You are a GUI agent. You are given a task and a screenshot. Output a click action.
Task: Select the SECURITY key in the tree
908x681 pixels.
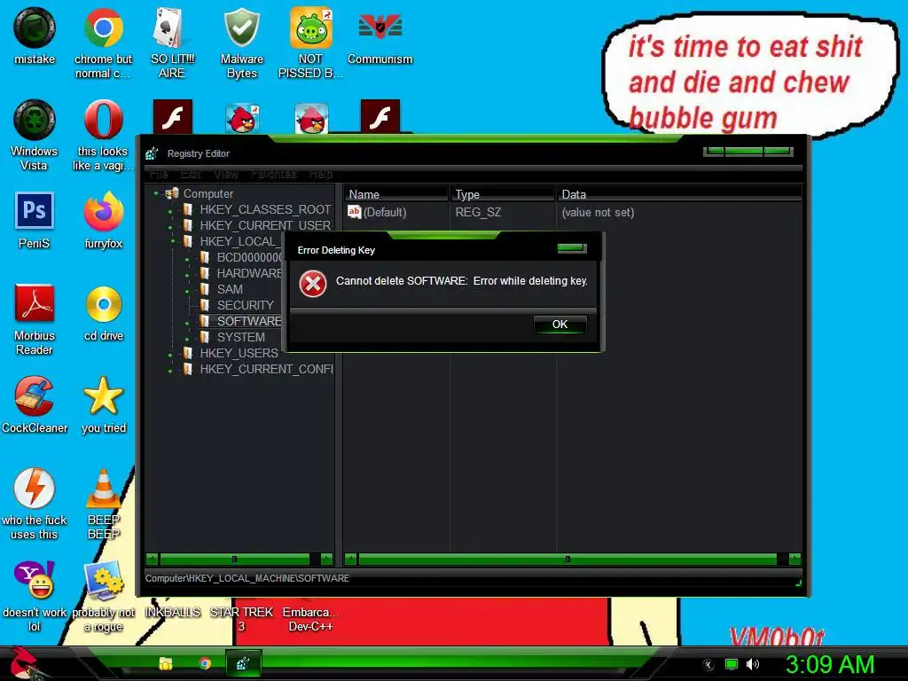coord(245,305)
